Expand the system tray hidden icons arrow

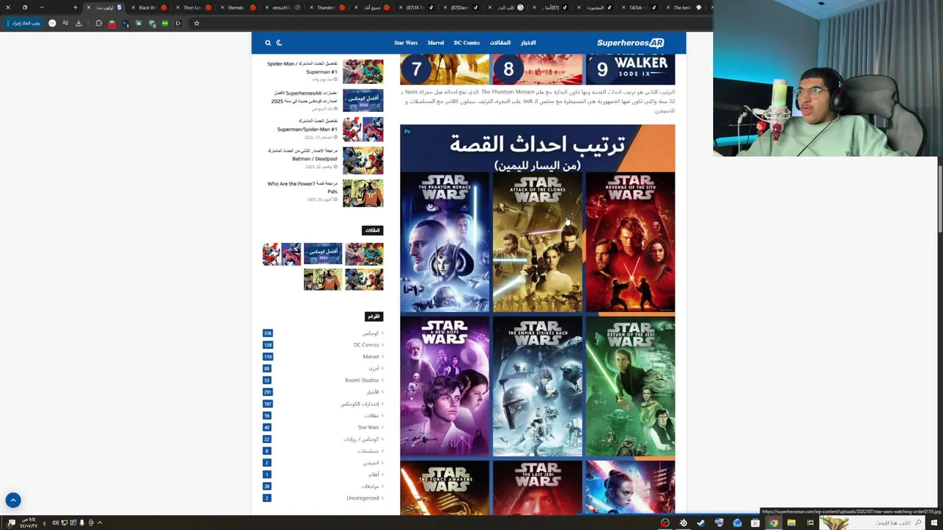click(x=99, y=523)
